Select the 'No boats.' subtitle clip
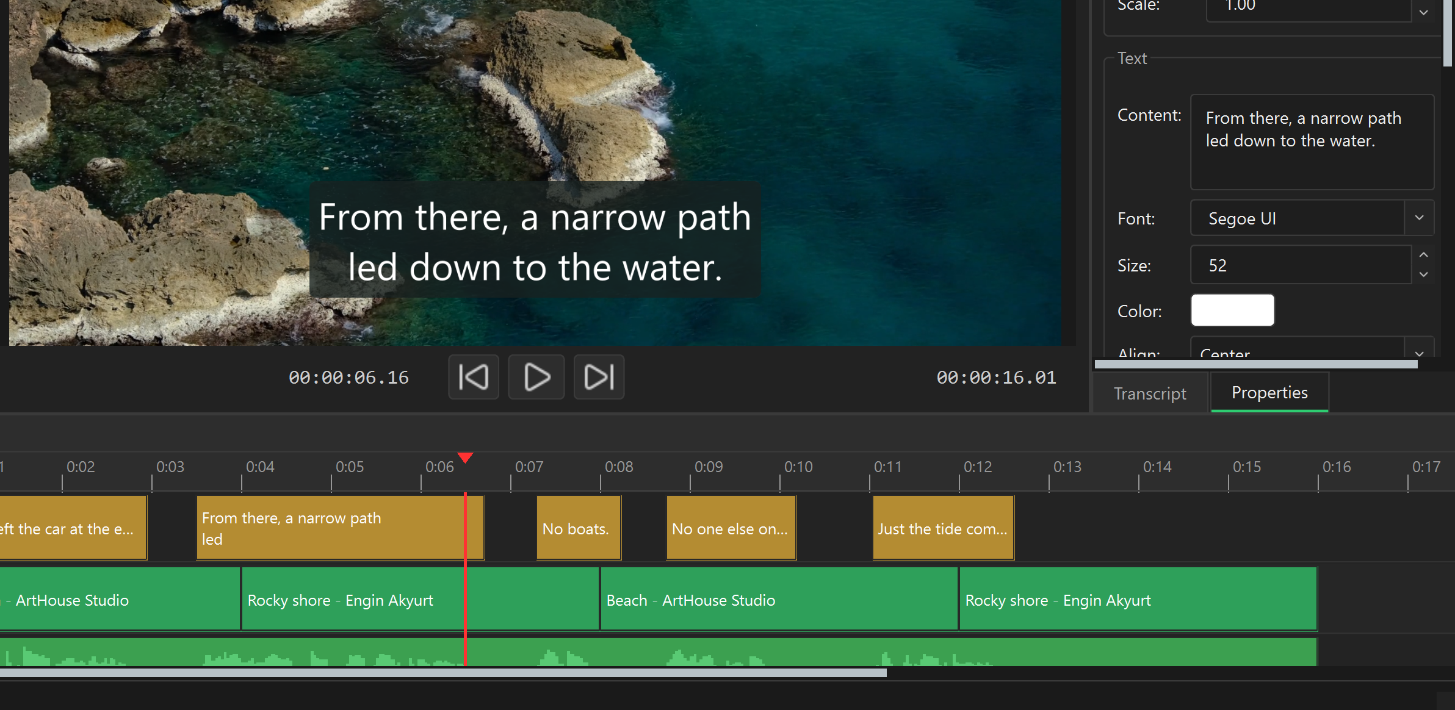 pos(579,528)
